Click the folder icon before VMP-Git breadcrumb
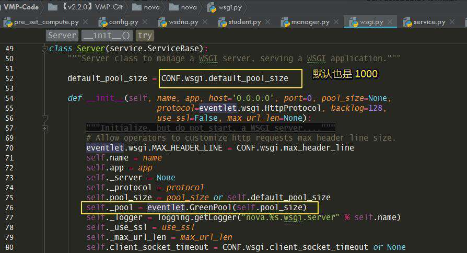The width and height of the screenshot is (467, 253). pyautogui.click(x=53, y=7)
